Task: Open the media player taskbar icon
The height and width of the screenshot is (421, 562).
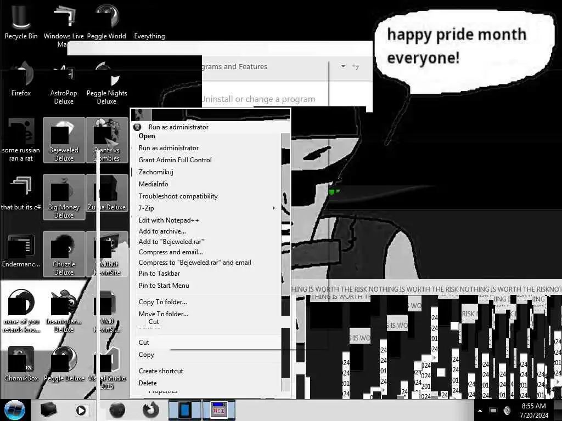Action: coord(81,410)
